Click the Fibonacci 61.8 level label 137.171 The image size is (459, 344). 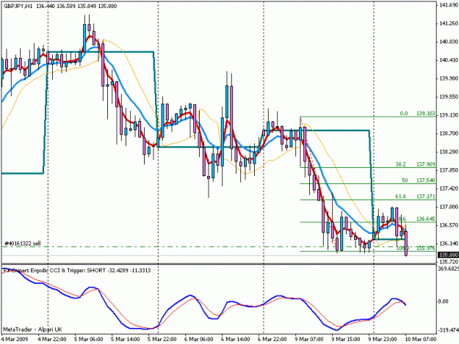[x=426, y=197]
